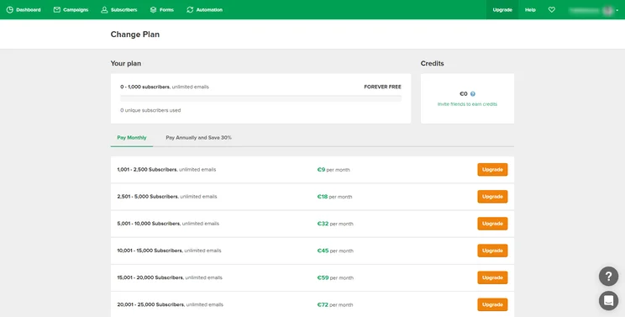The width and height of the screenshot is (625, 317).
Task: Click the subscriber usage progress bar
Action: (x=260, y=98)
